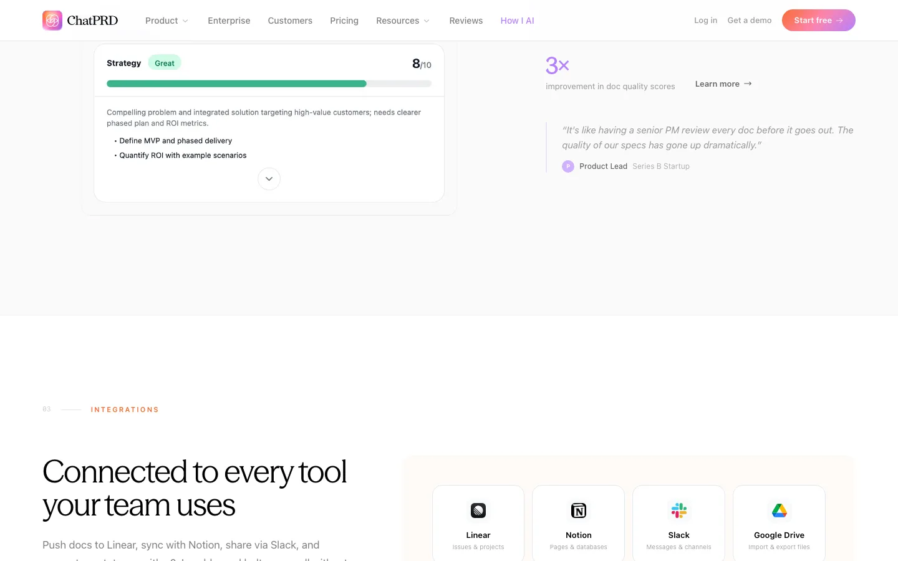Click the ChatPRD logo icon
The width and height of the screenshot is (898, 561).
[x=52, y=21]
